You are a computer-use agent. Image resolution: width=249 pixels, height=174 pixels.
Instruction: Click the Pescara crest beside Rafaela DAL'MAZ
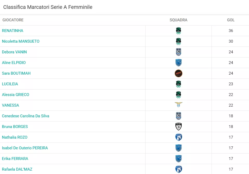[179, 169]
